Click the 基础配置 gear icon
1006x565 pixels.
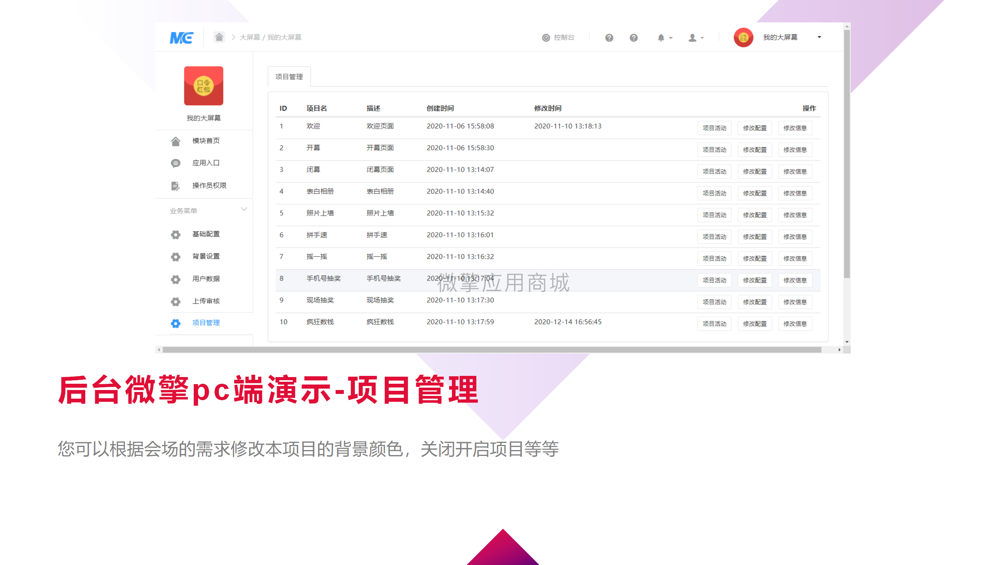tap(176, 235)
